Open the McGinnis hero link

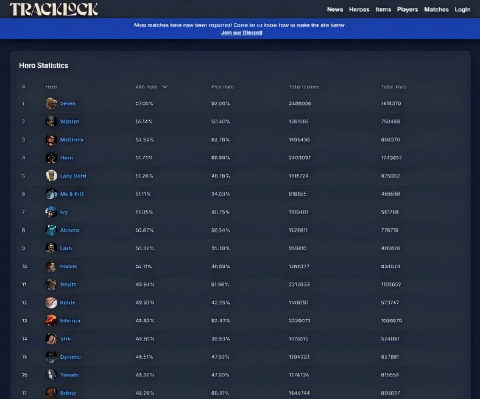tap(71, 140)
